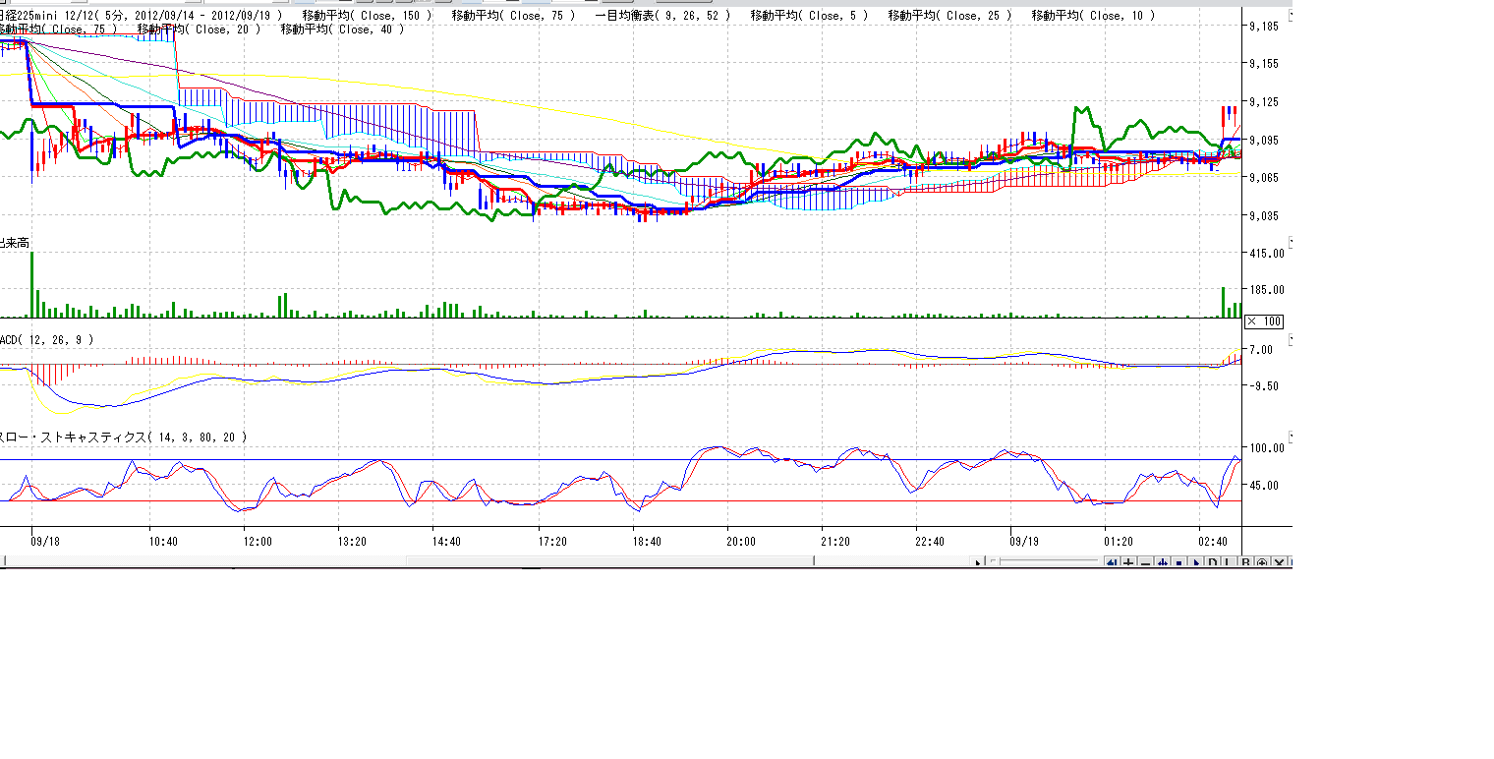
Task: Click the plus zoom-in icon in bottom toolbar
Action: [1128, 562]
